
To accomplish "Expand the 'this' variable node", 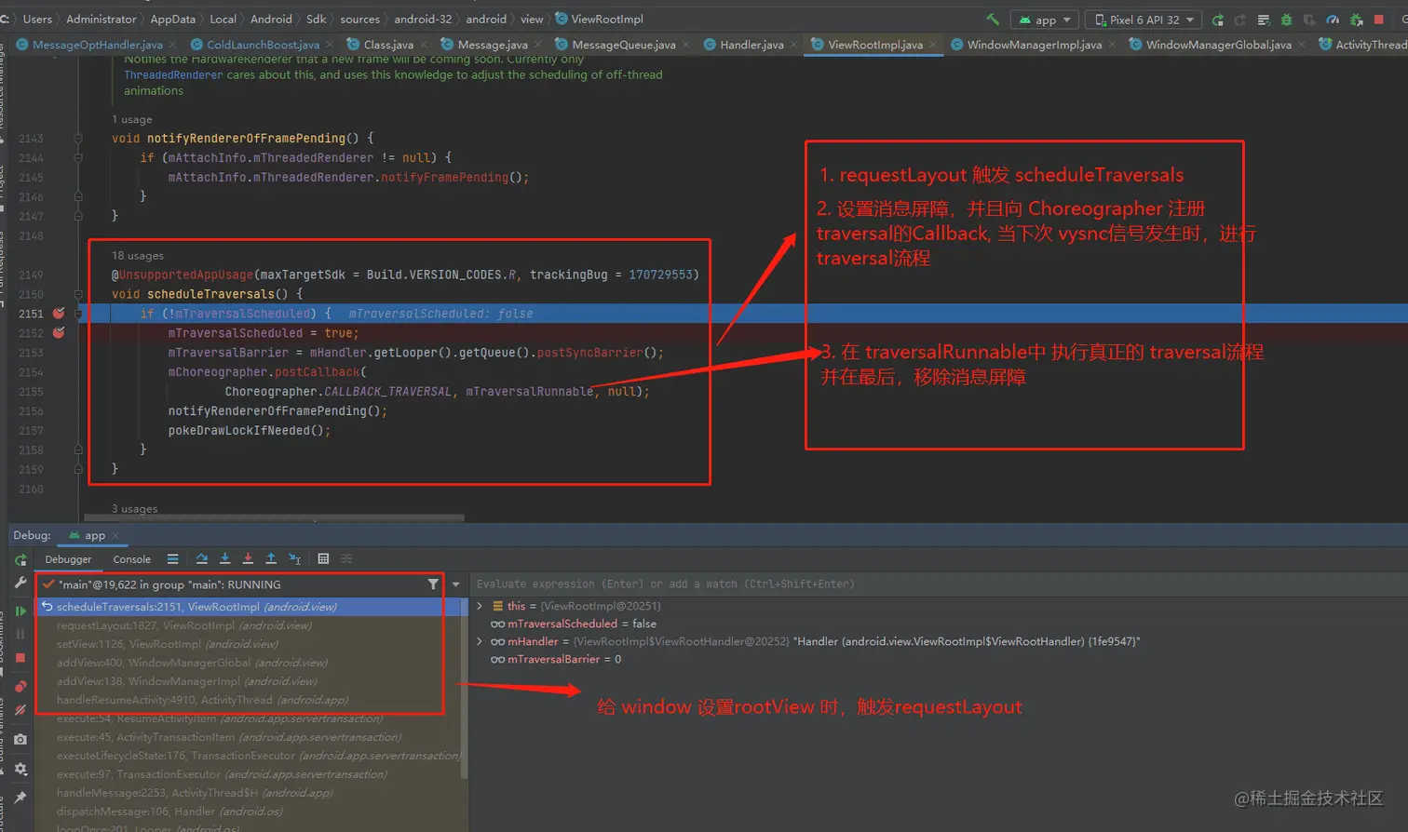I will click(x=480, y=606).
